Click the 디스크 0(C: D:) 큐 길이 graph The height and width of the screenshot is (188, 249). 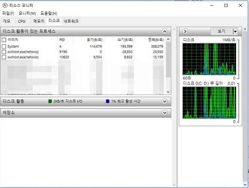coord(210,103)
